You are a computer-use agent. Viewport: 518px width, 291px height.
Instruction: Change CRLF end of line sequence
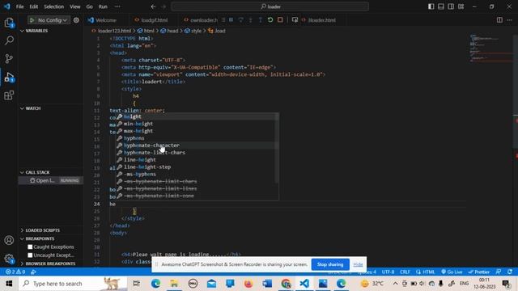pyautogui.click(x=405, y=272)
